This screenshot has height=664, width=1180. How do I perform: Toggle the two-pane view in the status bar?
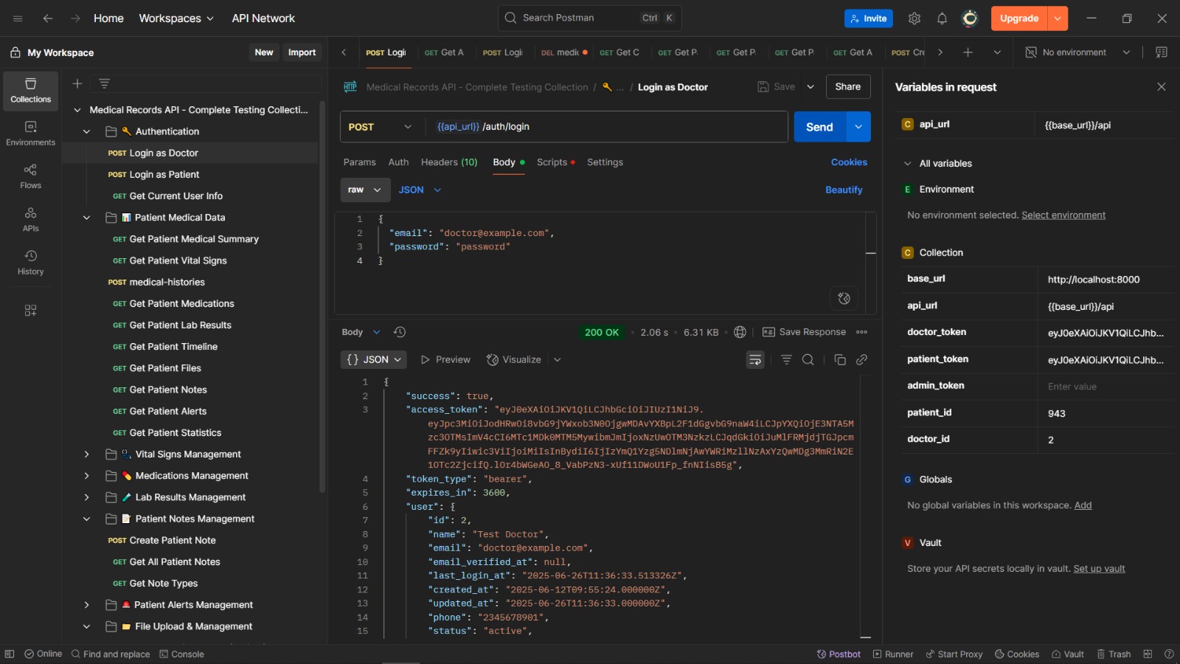pos(1148,654)
